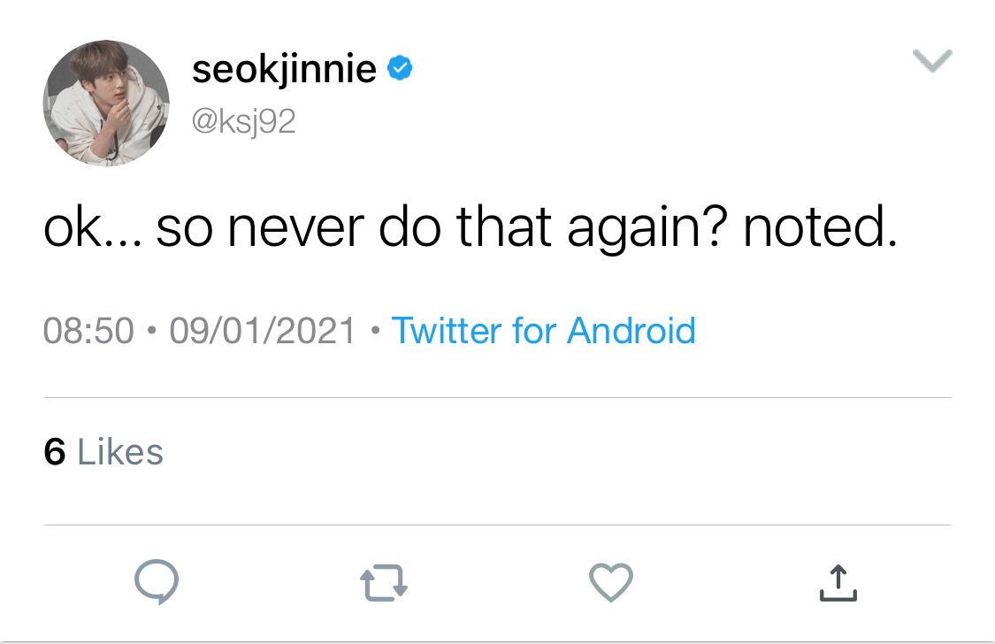
Task: Visit the @ksj92 handle
Action: 243,121
